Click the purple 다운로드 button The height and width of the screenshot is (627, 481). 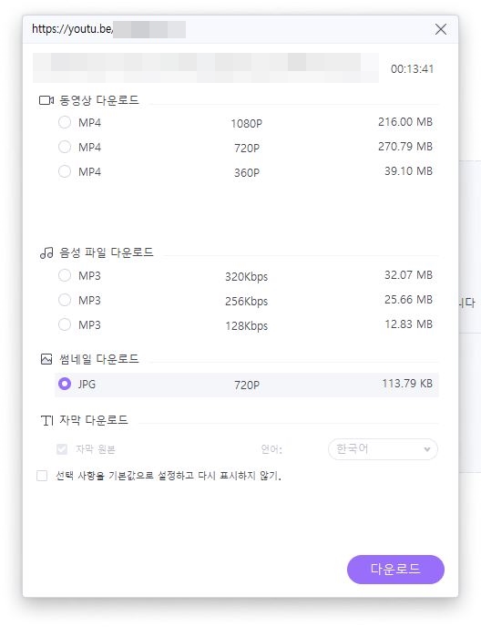pos(395,569)
